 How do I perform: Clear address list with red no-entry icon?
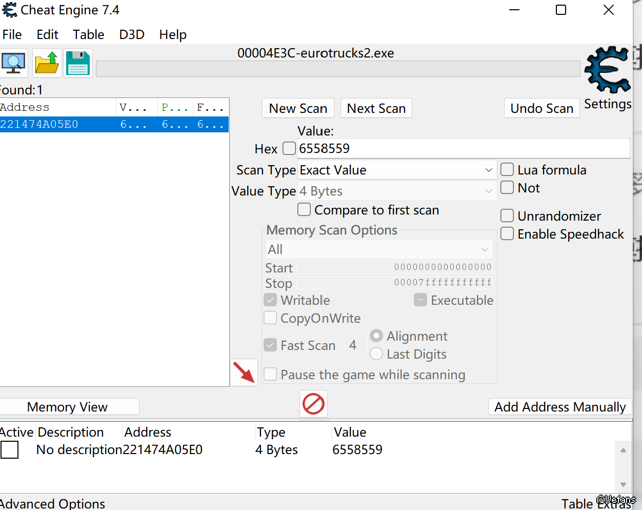[x=313, y=404]
